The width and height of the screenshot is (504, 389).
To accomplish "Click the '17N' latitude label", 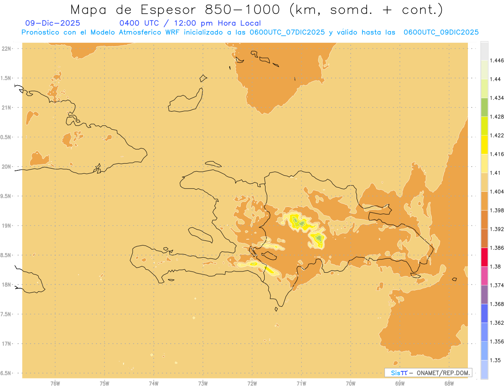I will [x=7, y=344].
